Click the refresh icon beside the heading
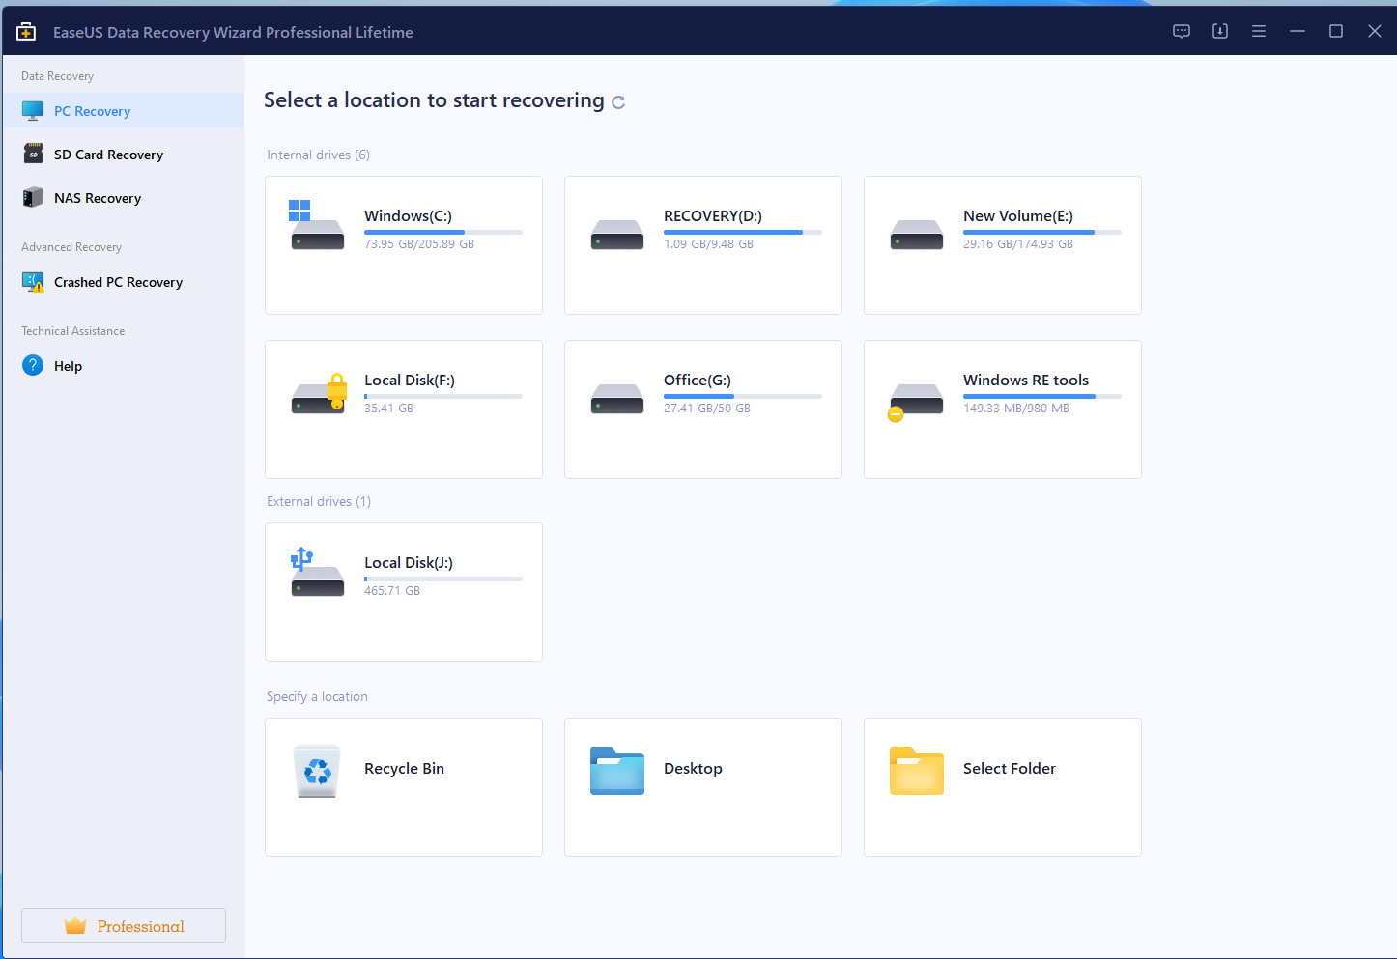Viewport: 1397px width, 959px height. coord(618,102)
